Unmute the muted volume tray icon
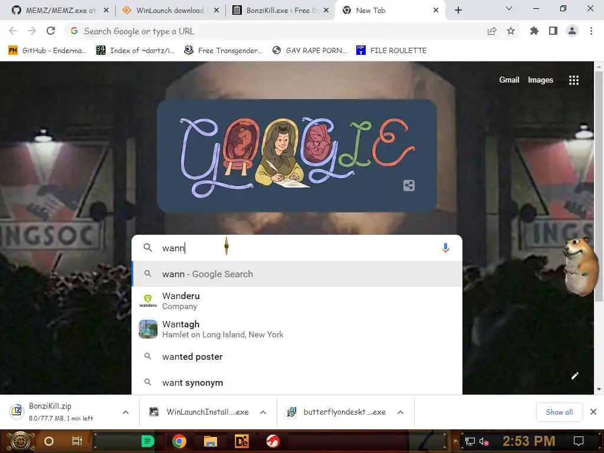This screenshot has height=453, width=604. (x=484, y=441)
